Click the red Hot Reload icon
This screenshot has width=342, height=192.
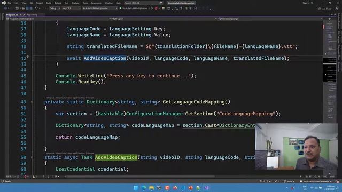[156, 9]
